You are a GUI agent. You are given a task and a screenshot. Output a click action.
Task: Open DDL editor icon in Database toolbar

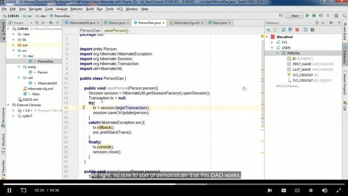(x=313, y=30)
